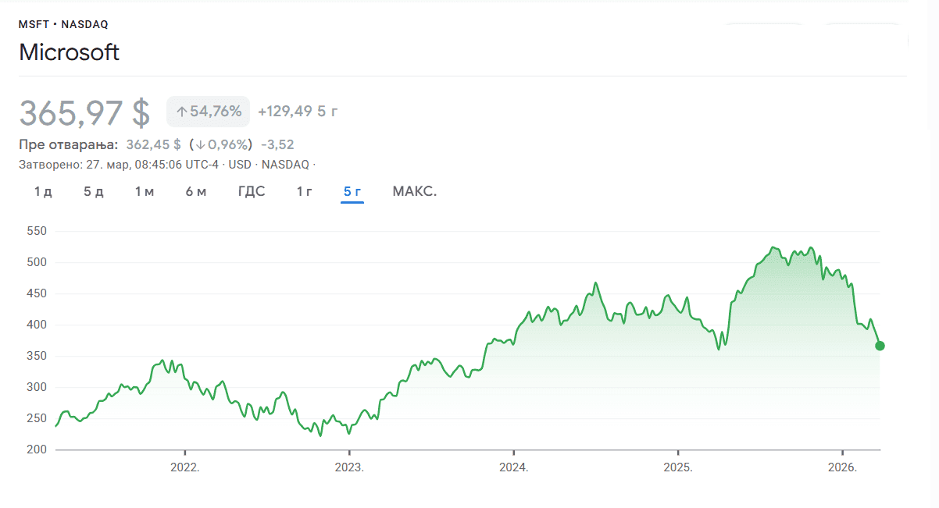The height and width of the screenshot is (508, 939).
Task: Click the green endpoint dot on the chart
Action: pos(880,346)
